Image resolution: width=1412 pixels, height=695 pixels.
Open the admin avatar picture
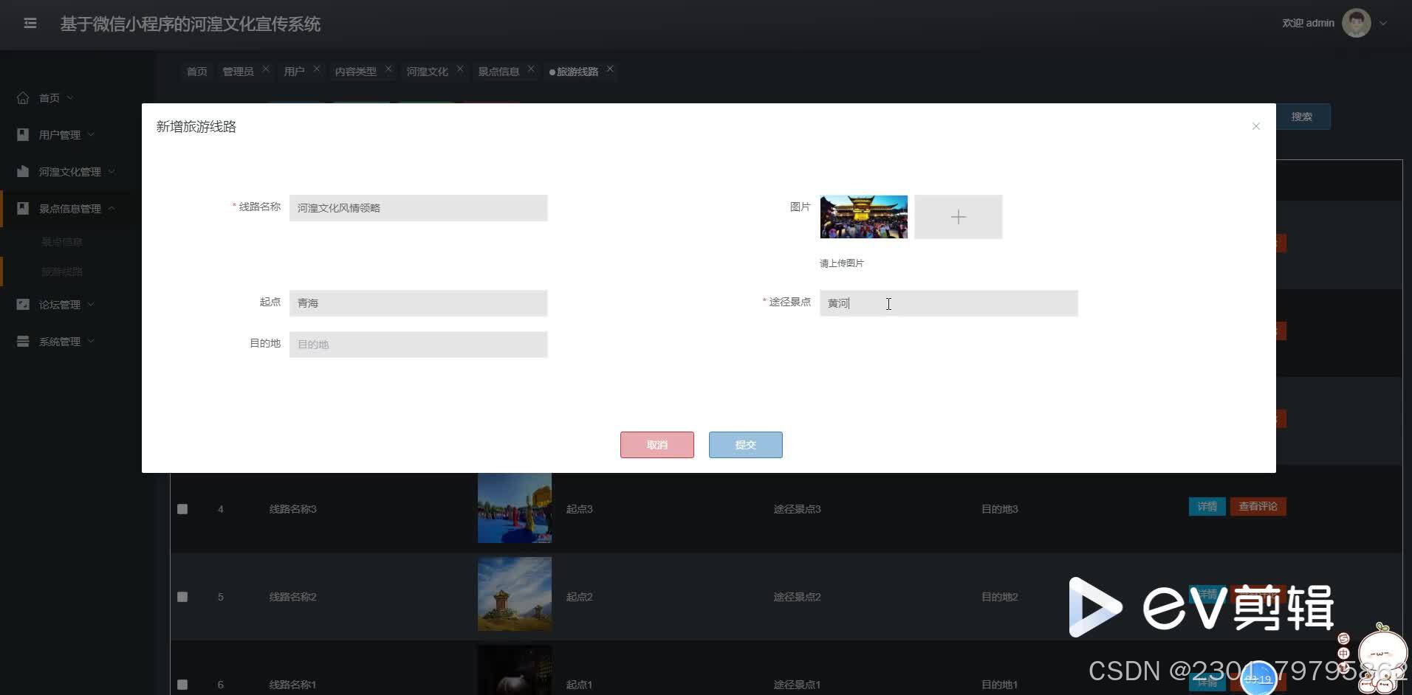1356,23
